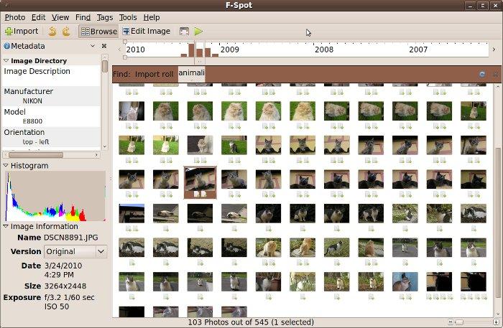Open the Edit menu
Image resolution: width=503 pixels, height=328 pixels.
point(39,17)
